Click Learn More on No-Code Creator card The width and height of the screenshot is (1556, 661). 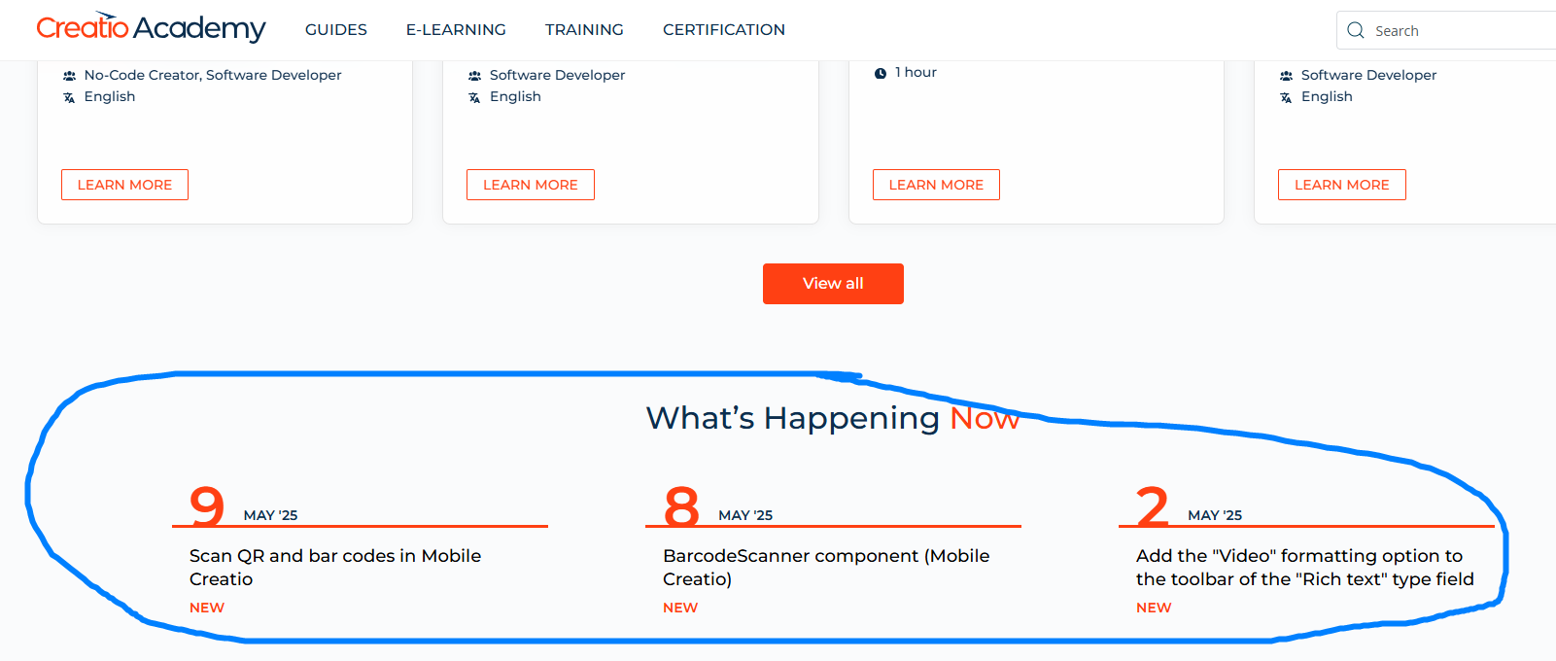[124, 185]
